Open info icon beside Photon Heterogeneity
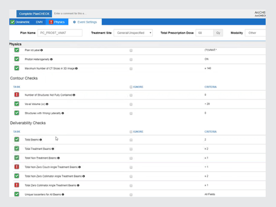 click(51, 59)
